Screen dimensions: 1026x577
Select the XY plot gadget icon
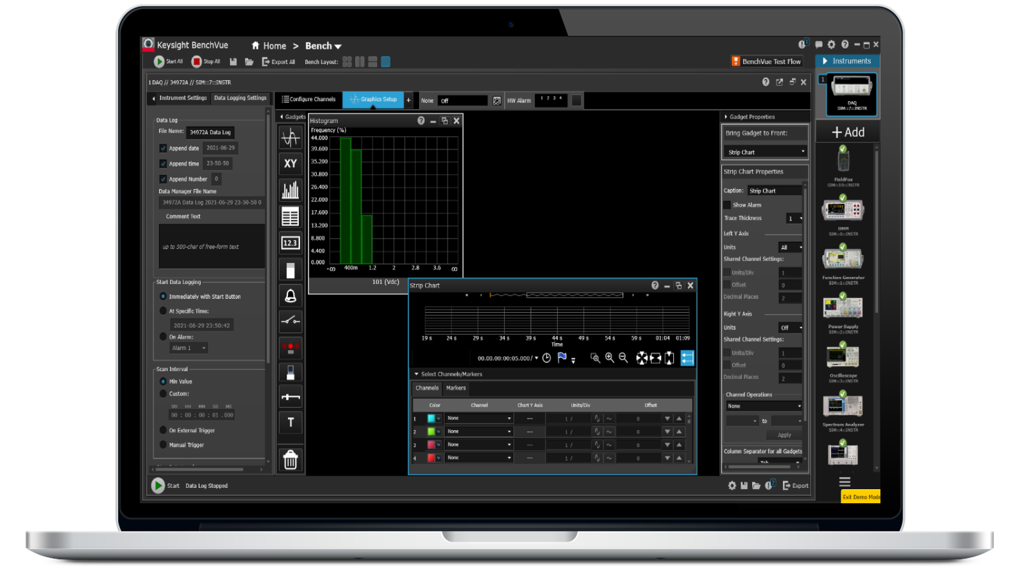(x=290, y=163)
